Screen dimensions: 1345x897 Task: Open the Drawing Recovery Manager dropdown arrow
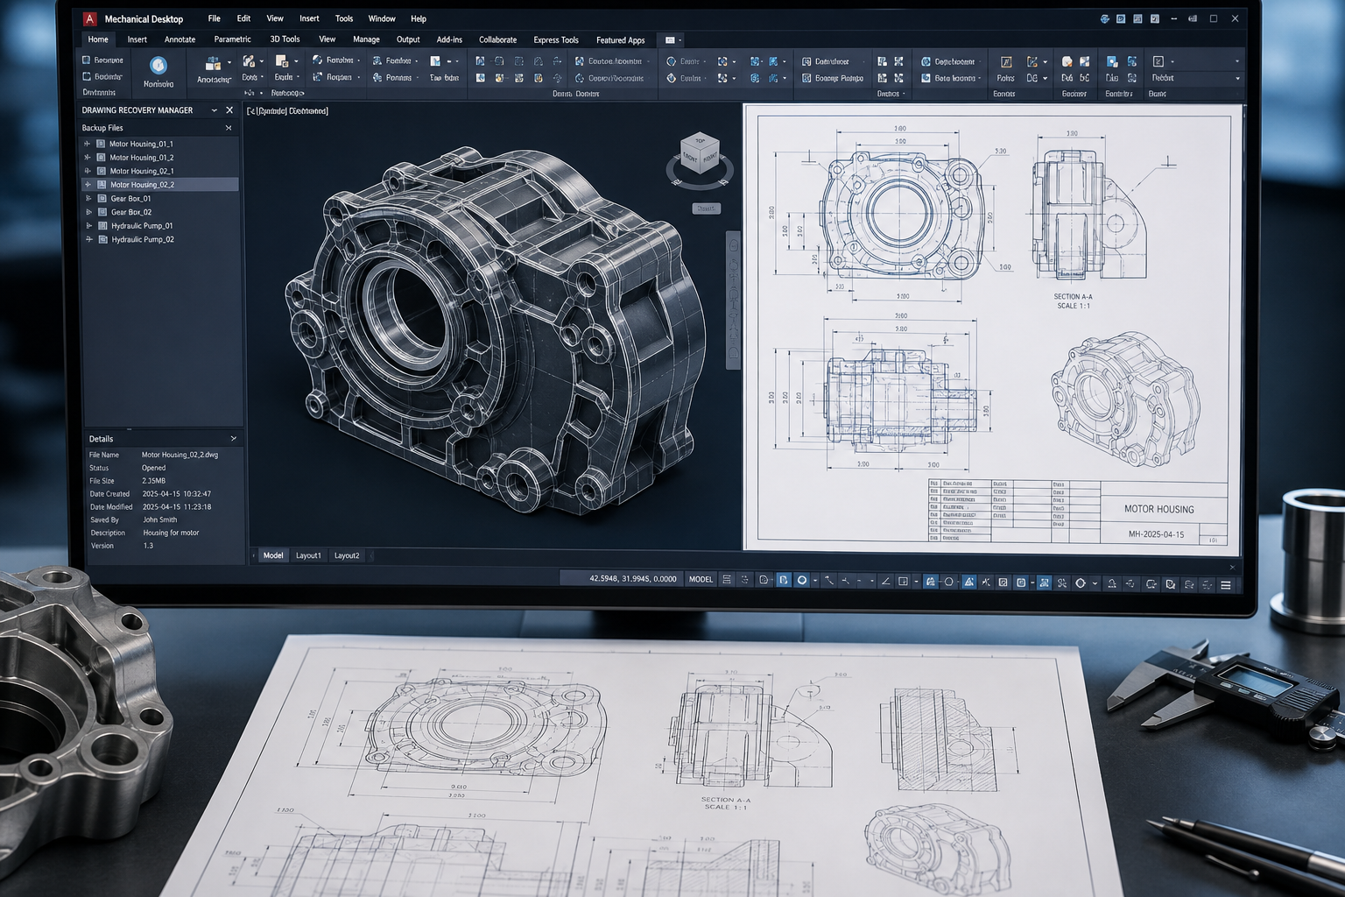[214, 110]
